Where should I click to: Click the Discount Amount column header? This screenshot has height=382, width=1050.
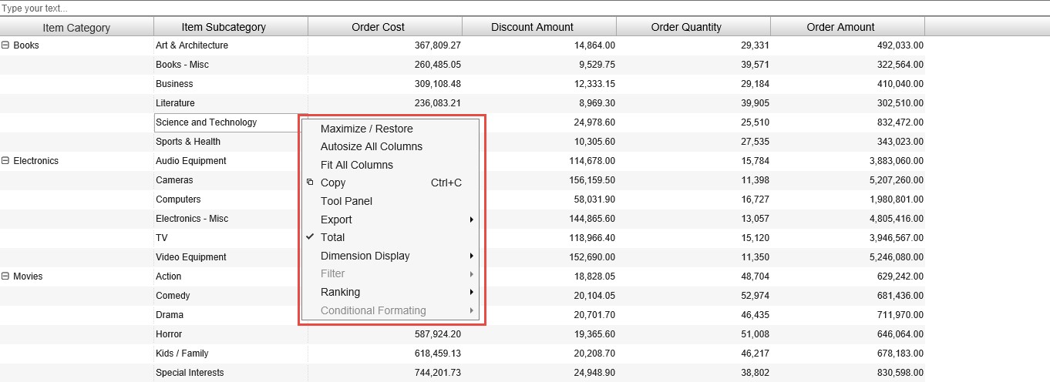pyautogui.click(x=532, y=27)
